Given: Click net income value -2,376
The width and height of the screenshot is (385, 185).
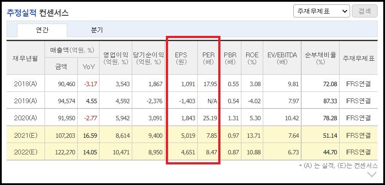Looking at the screenshot, I should pos(155,101).
